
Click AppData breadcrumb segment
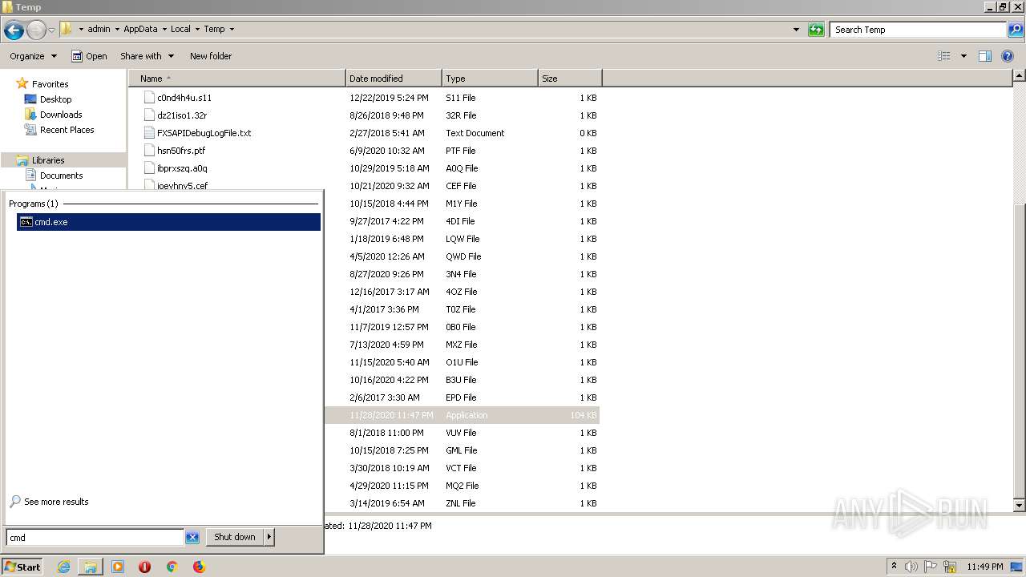(140, 29)
